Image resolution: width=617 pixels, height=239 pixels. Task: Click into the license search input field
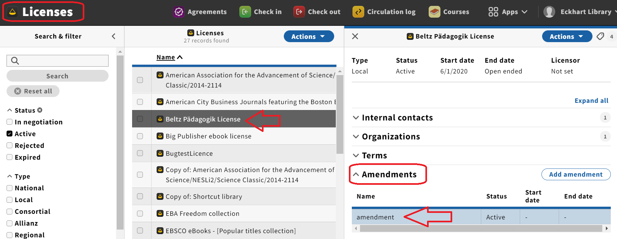pos(58,61)
